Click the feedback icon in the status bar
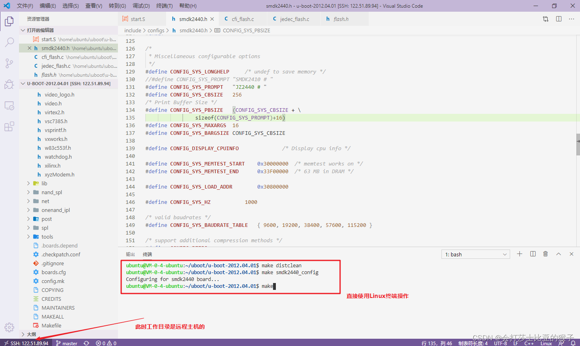 [x=561, y=343]
